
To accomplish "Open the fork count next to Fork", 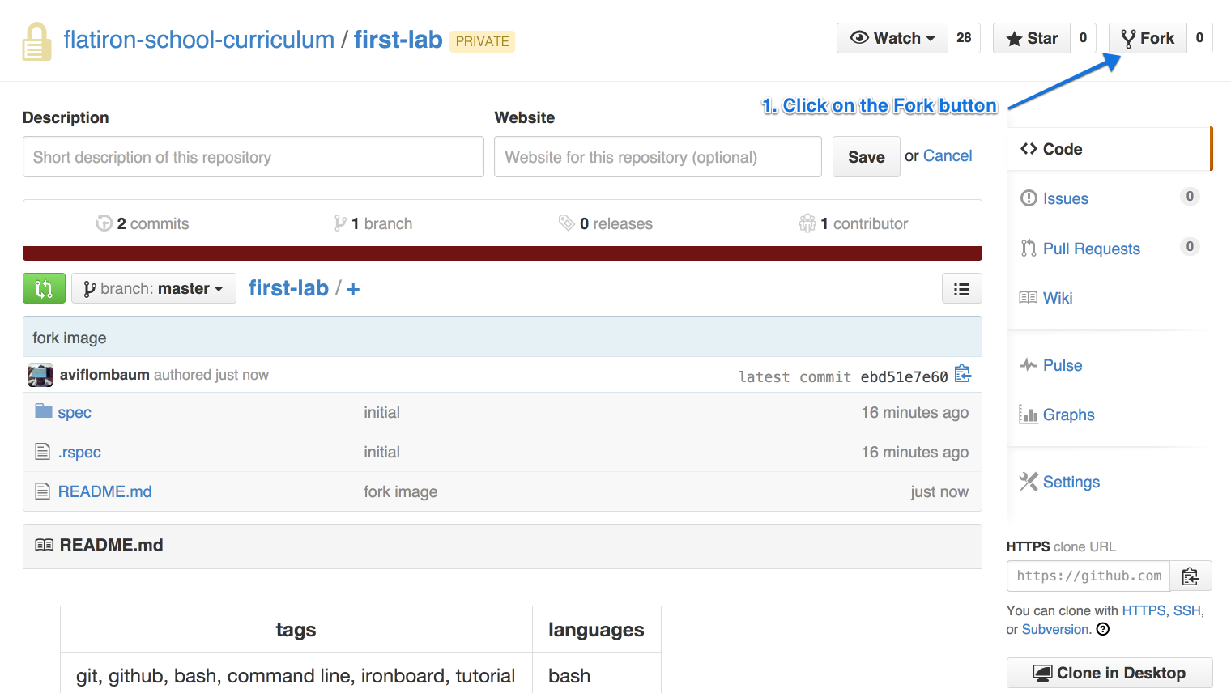I will click(x=1199, y=38).
